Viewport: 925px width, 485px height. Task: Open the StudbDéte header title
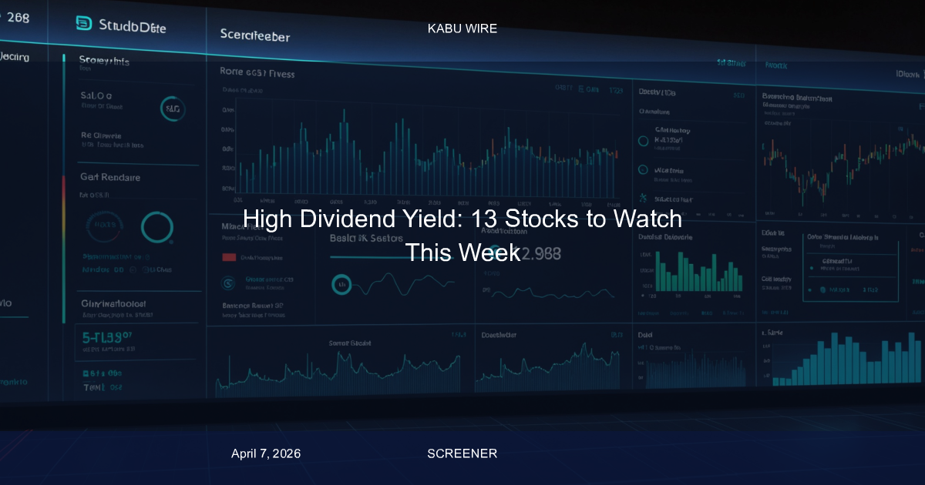point(132,25)
